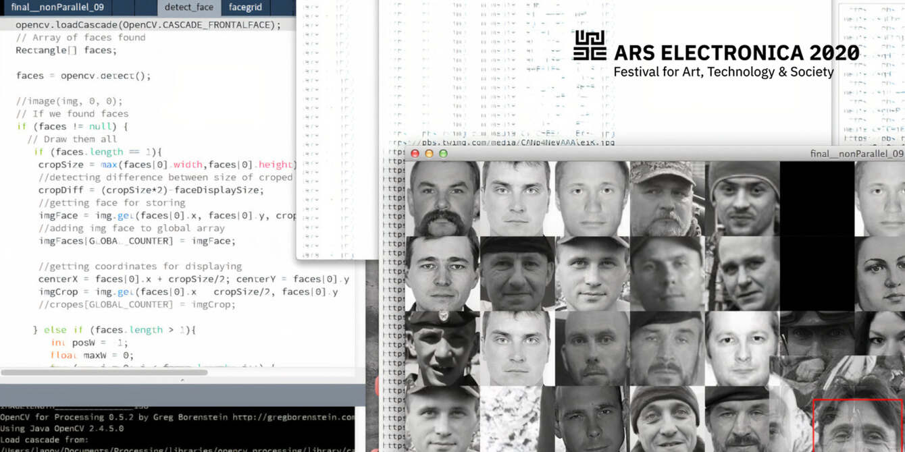Click the Ars Electronica logo icon
Screen dimensions: 905x452
click(x=590, y=46)
